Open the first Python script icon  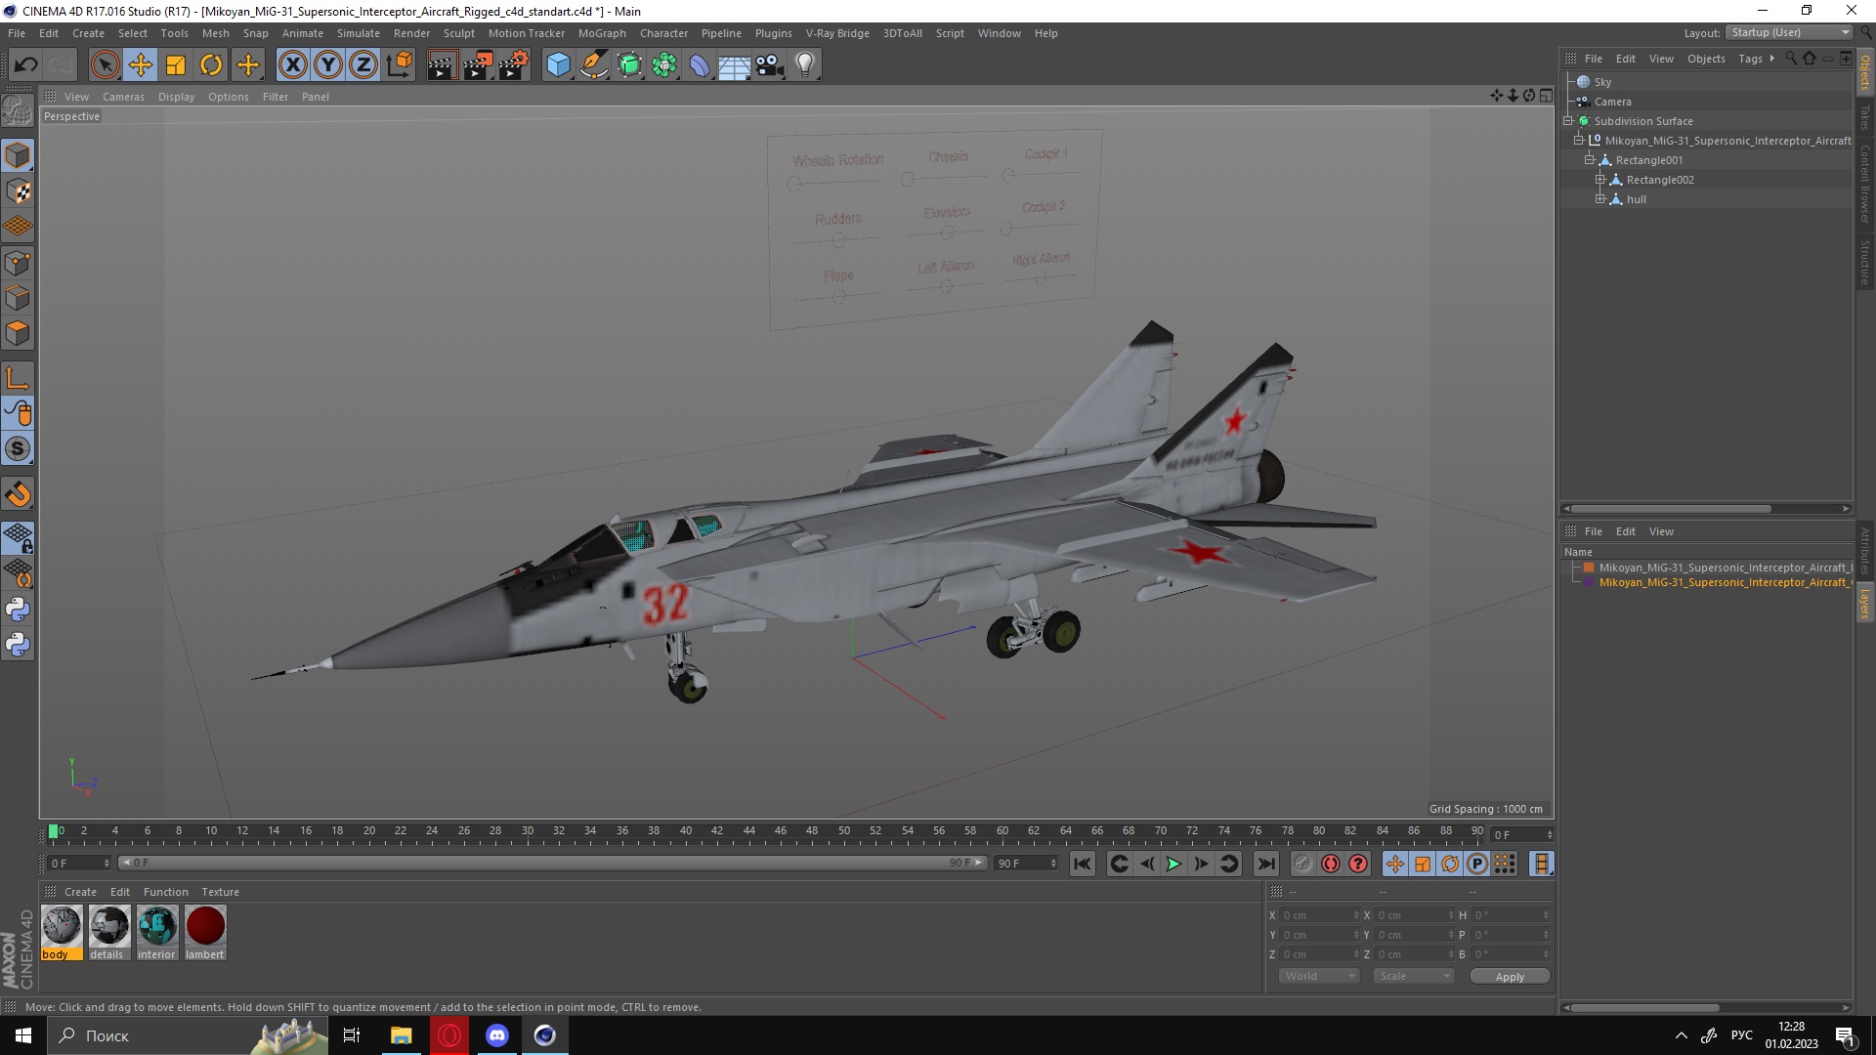(x=18, y=610)
